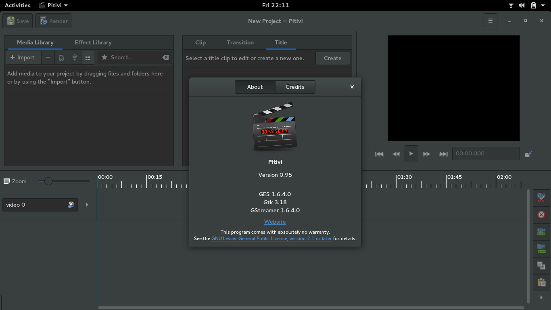Paste clips icon in timeline toolbar
This screenshot has width=551, height=310.
(x=541, y=282)
